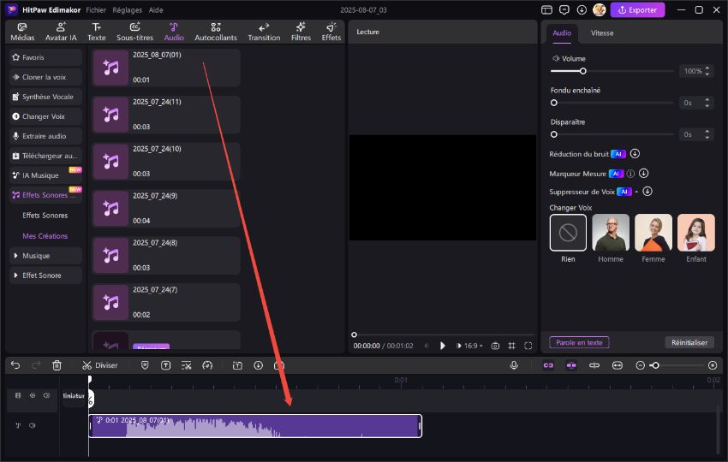Image resolution: width=728 pixels, height=462 pixels.
Task: Open the Fichier menu
Action: coord(96,9)
